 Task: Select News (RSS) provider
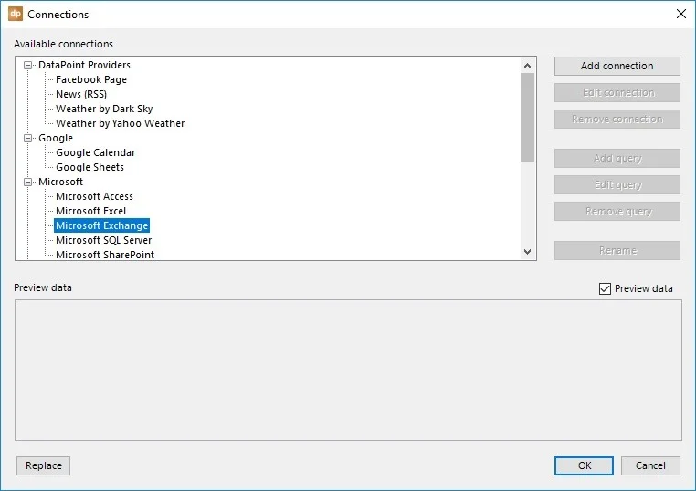pyautogui.click(x=81, y=95)
